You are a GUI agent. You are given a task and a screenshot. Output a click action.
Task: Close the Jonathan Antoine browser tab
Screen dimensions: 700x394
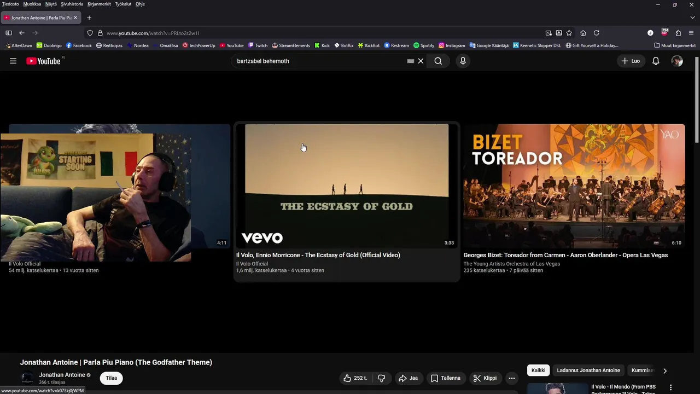pos(75,18)
